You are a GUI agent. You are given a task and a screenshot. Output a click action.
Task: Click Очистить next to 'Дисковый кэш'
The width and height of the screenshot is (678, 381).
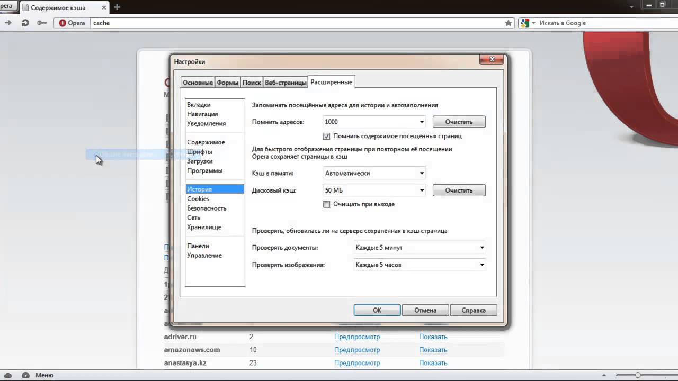click(459, 190)
